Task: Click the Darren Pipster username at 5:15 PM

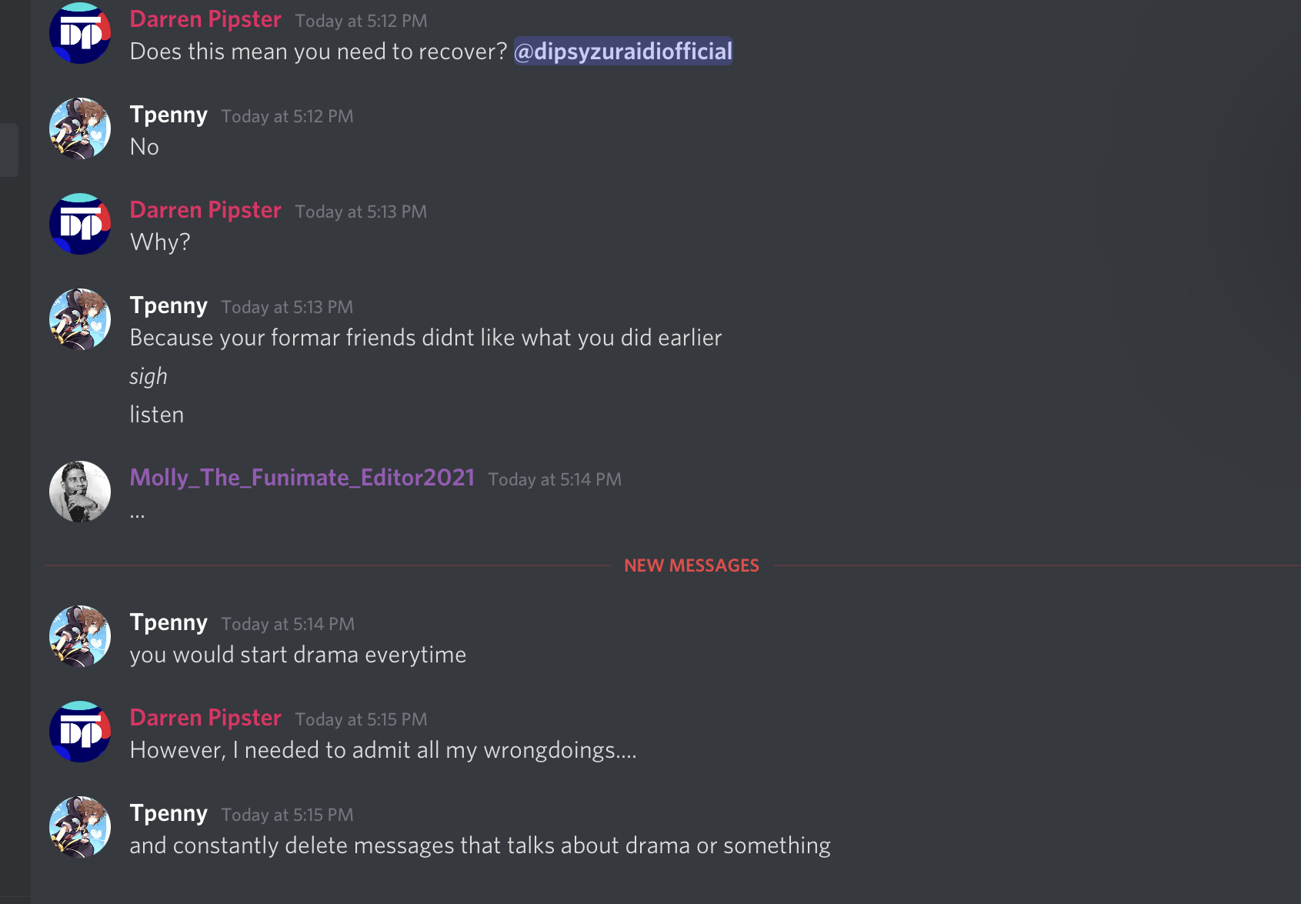Action: [205, 718]
